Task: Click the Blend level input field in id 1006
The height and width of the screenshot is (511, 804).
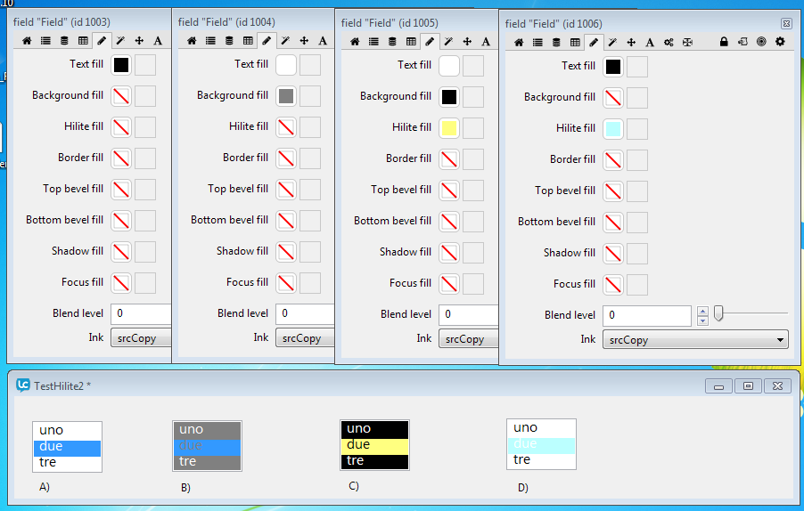Action: 646,315
